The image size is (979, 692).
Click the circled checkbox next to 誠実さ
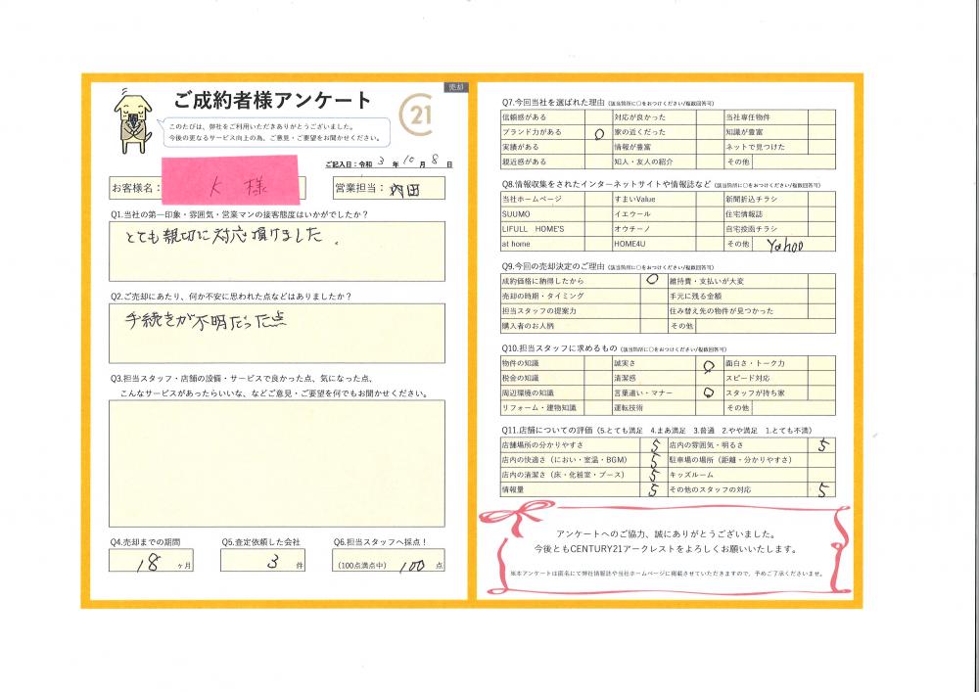[x=709, y=363]
